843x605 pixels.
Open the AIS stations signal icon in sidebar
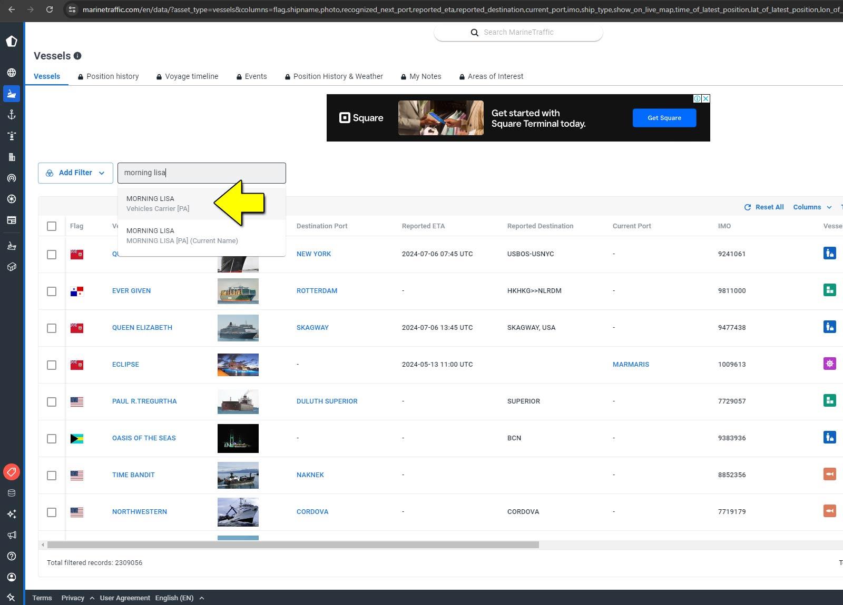[12, 178]
